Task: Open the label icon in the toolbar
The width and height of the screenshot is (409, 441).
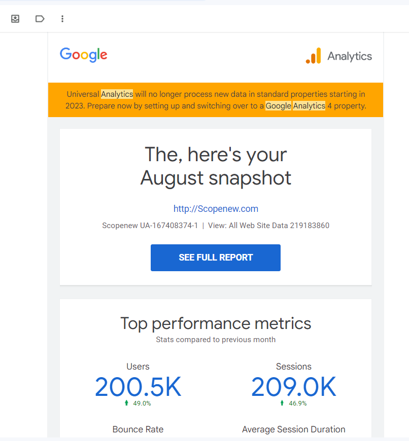Action: 40,18
